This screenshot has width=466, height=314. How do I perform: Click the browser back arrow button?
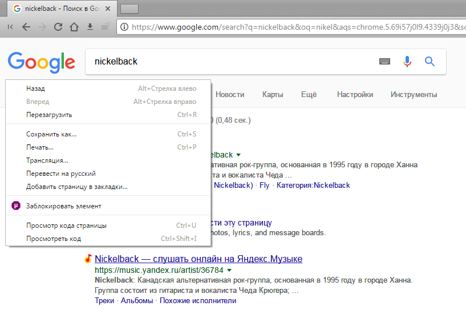coord(26,27)
